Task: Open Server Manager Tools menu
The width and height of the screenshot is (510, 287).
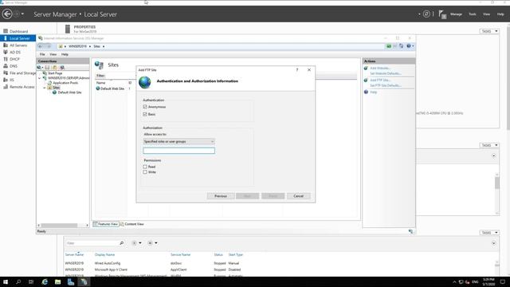Action: (x=473, y=14)
